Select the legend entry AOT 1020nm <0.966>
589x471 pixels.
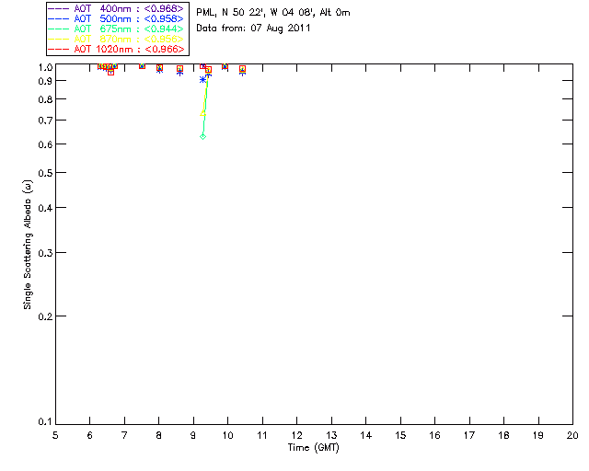[116, 49]
